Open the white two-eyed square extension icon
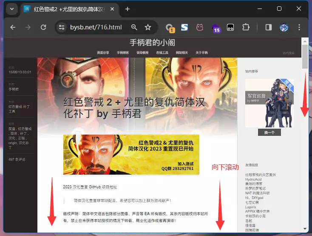This screenshot has height=236, width=312. pyautogui.click(x=230, y=27)
